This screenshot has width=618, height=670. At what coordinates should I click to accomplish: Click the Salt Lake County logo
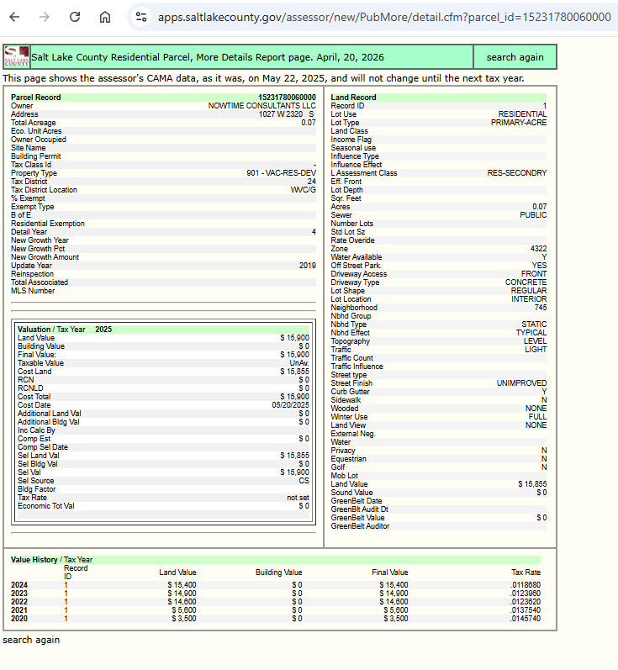pos(17,57)
